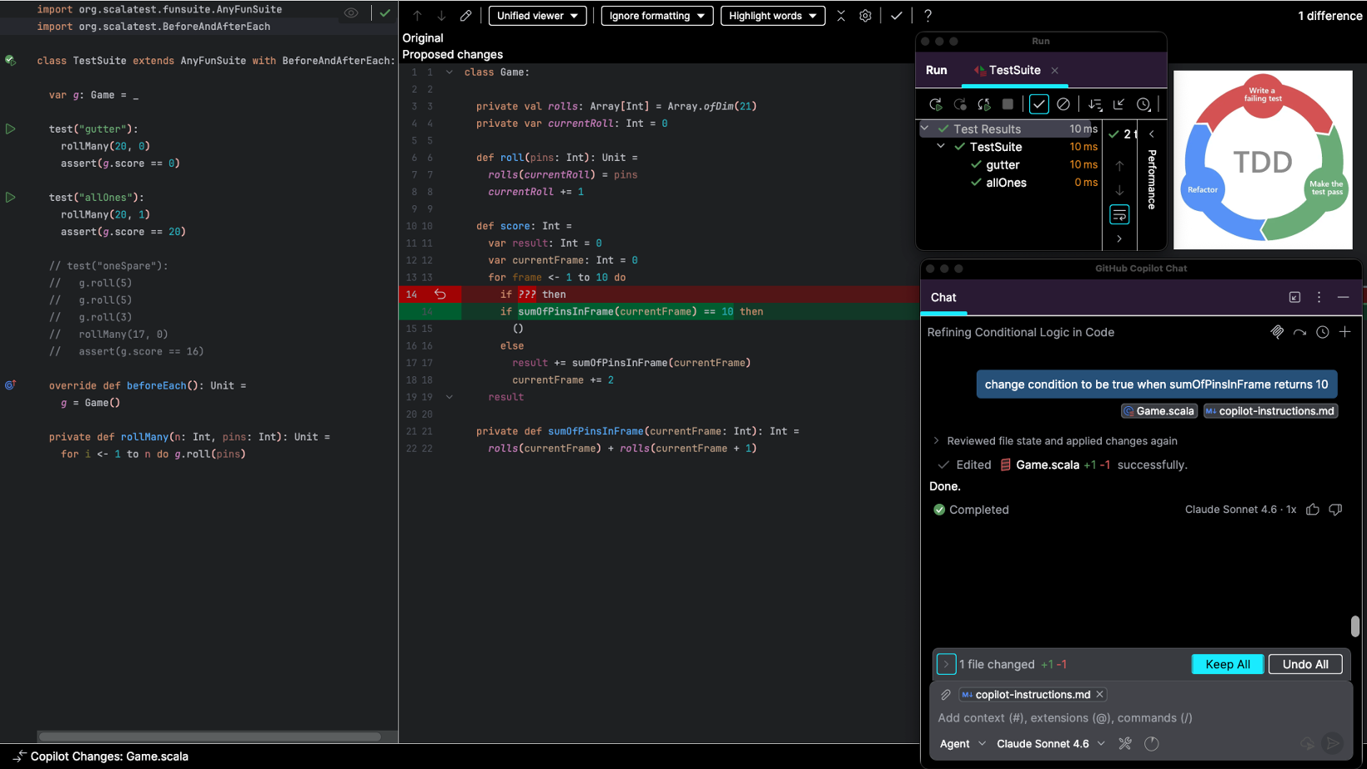
Task: Run the gutter test from gutter icon
Action: point(10,129)
